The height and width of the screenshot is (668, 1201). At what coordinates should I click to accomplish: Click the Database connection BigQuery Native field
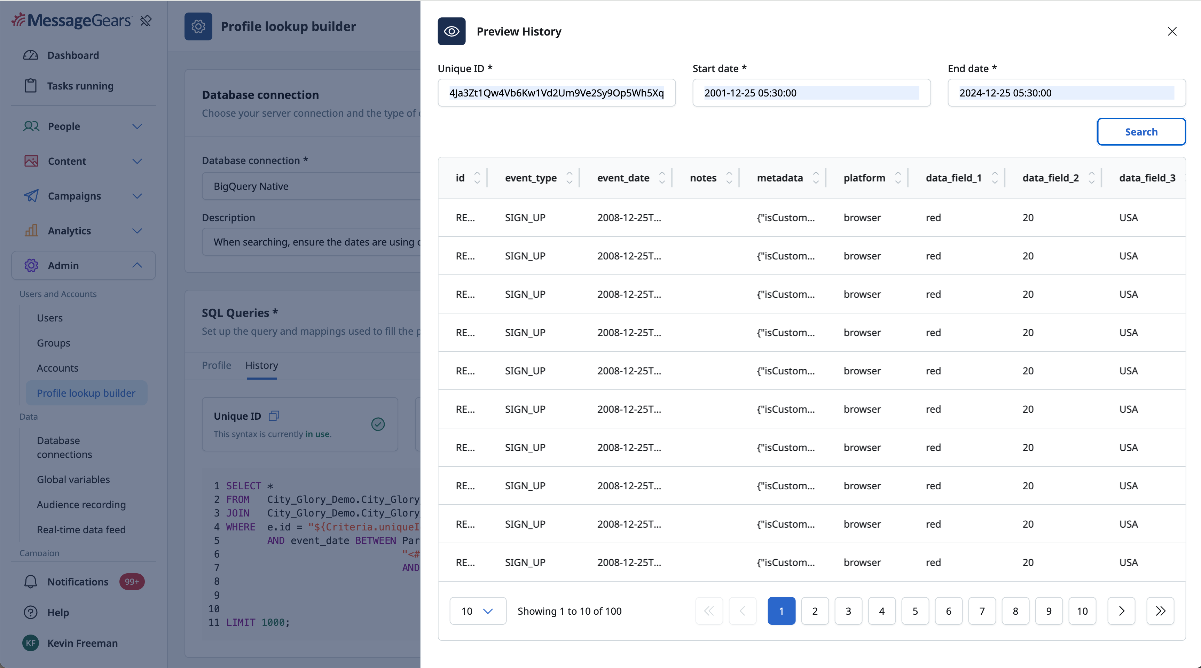tap(311, 186)
